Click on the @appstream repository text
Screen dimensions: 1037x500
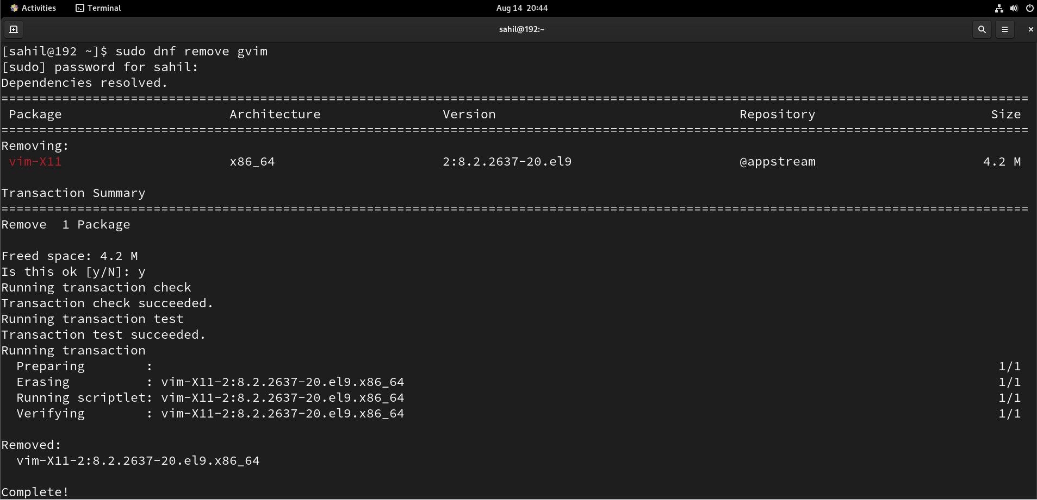(777, 161)
